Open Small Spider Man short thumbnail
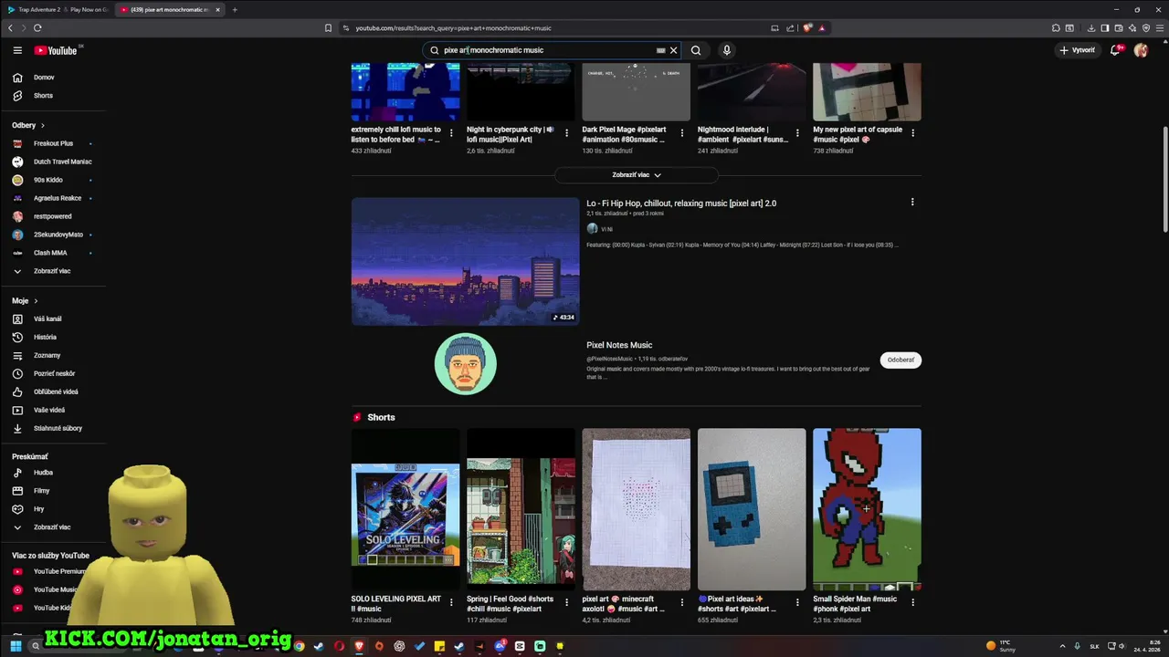The width and height of the screenshot is (1169, 657). coord(867,509)
